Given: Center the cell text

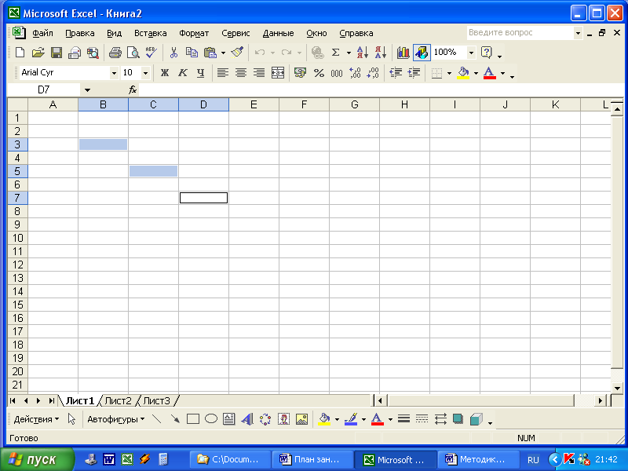Looking at the screenshot, I should point(241,73).
